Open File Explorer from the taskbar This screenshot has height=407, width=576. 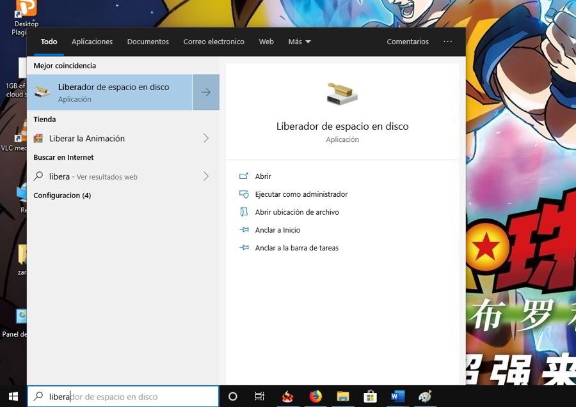342,396
